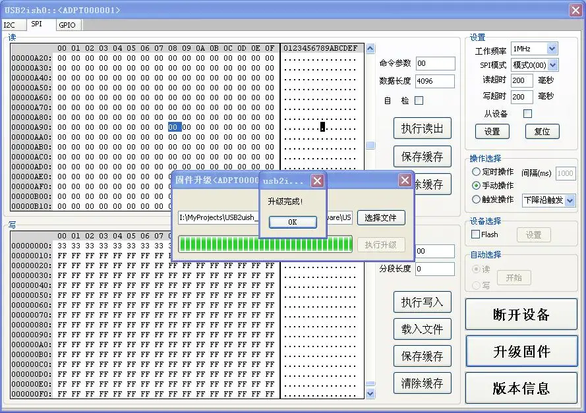Viewport: 586px width, 413px height.
Task: Toggle the 从设备 slave device checkbox
Action: 527,113
